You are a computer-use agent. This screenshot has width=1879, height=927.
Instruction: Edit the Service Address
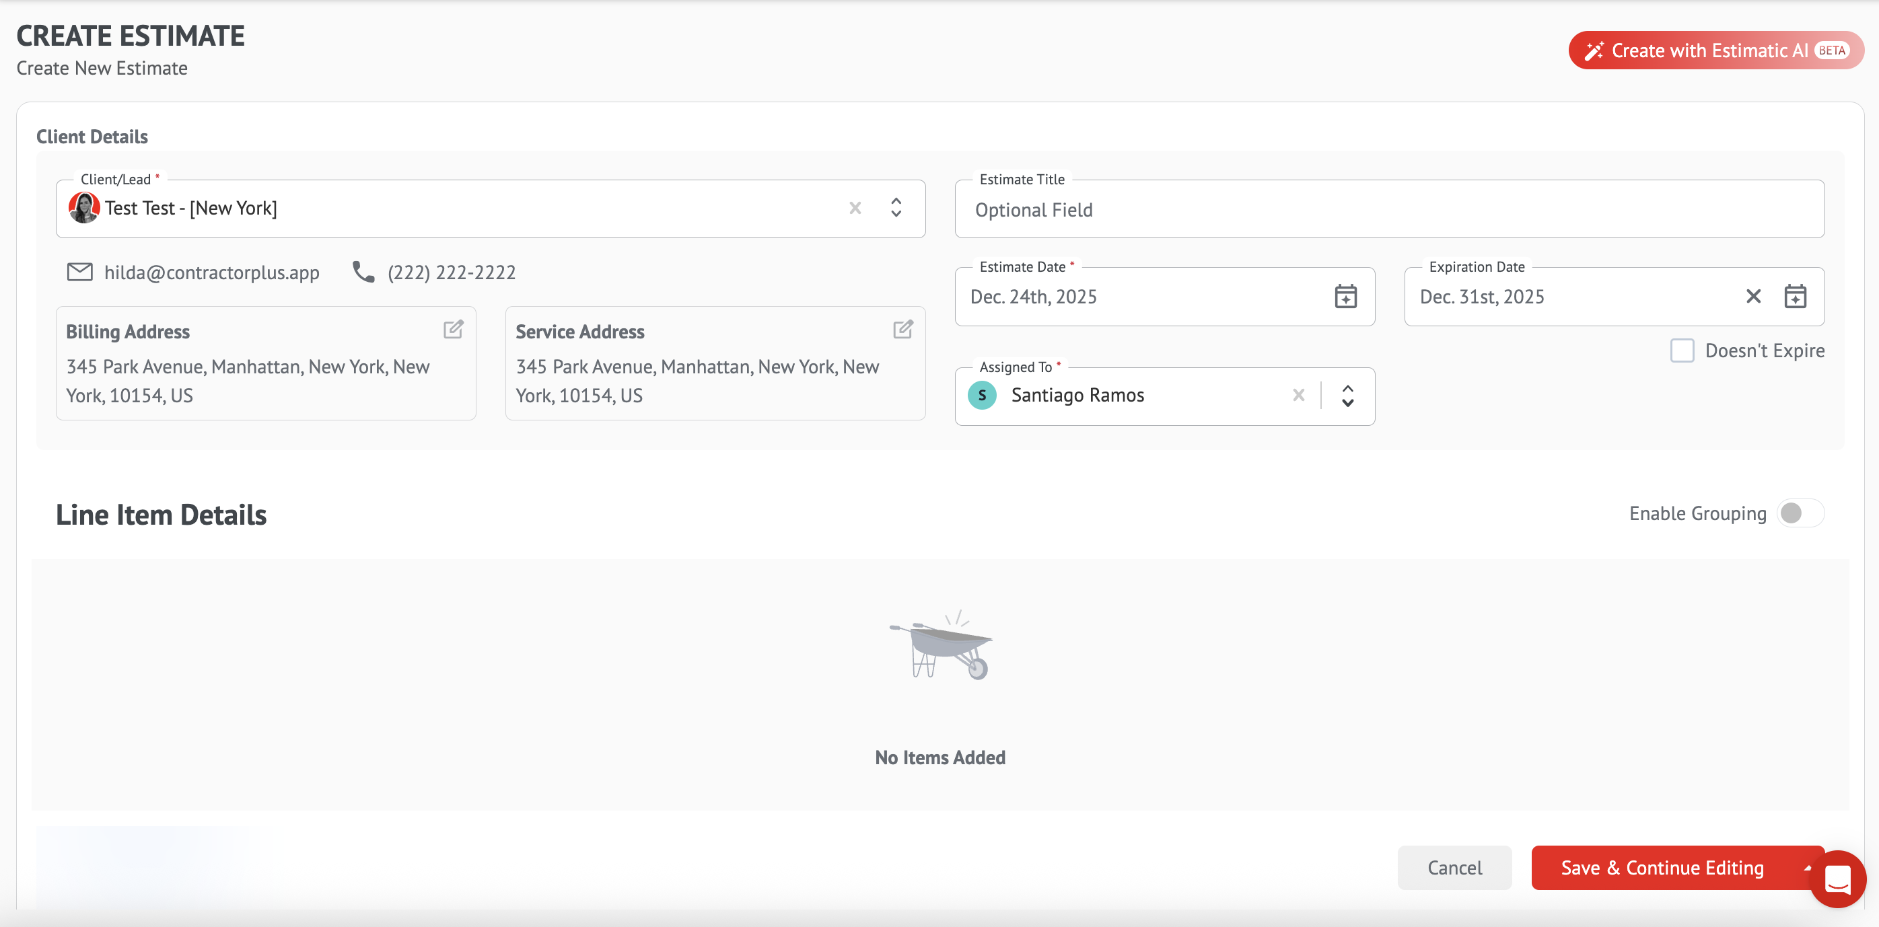(902, 330)
